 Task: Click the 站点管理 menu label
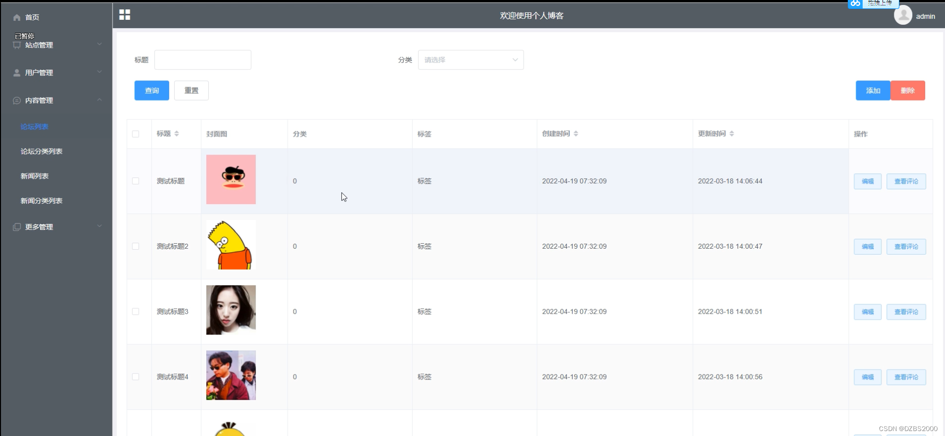click(x=39, y=45)
